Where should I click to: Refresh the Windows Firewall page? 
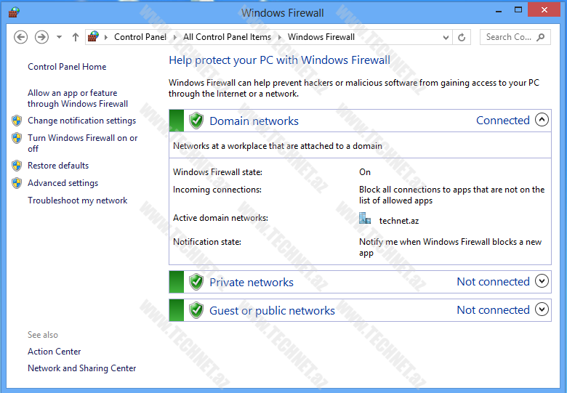462,37
